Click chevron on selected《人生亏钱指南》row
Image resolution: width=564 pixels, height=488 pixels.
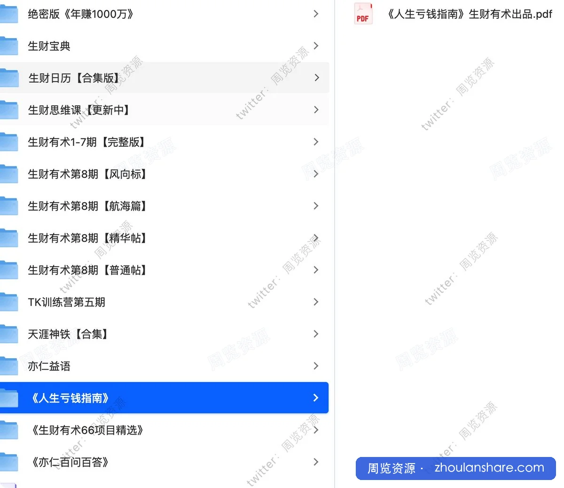[316, 398]
